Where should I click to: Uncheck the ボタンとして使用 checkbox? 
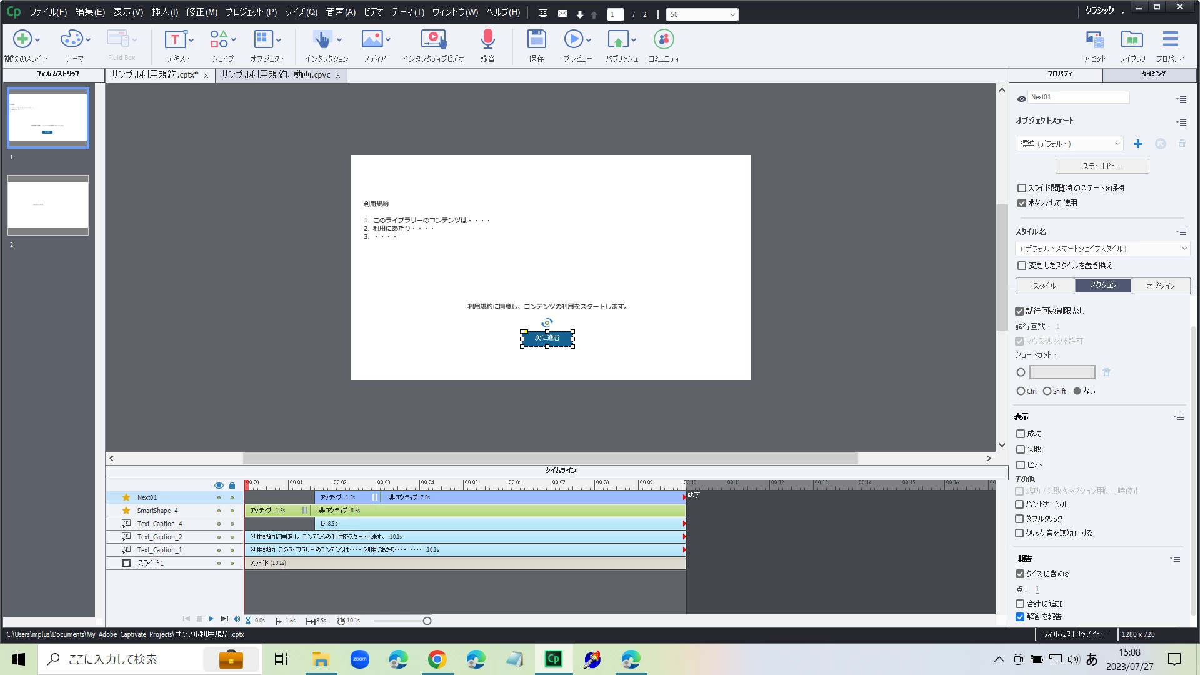click(x=1022, y=203)
